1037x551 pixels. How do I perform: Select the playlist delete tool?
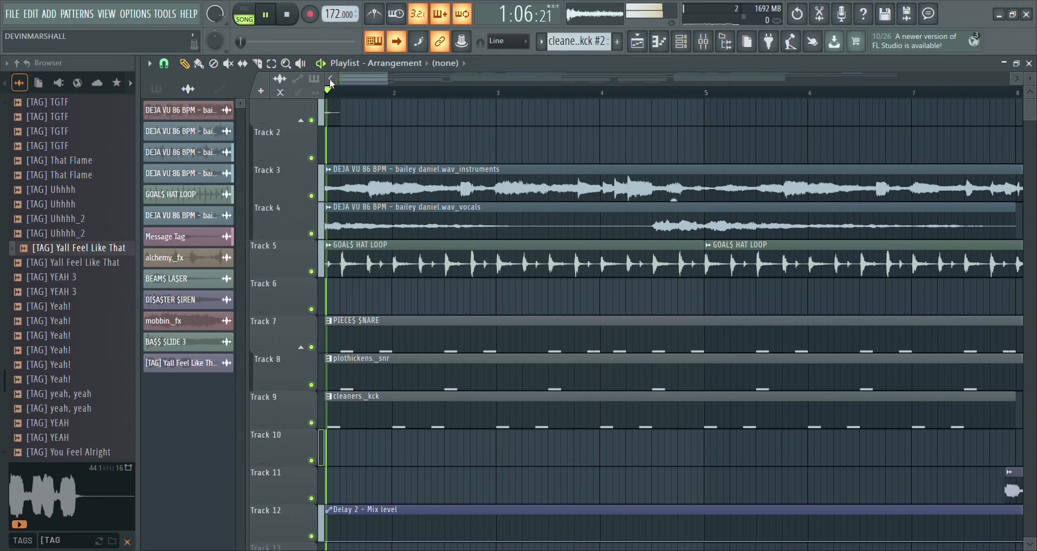click(x=213, y=64)
